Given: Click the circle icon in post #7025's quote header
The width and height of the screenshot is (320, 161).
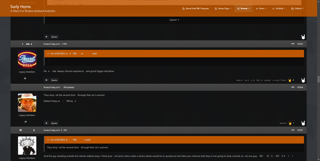Looking at the screenshot, I should pos(48,54).
